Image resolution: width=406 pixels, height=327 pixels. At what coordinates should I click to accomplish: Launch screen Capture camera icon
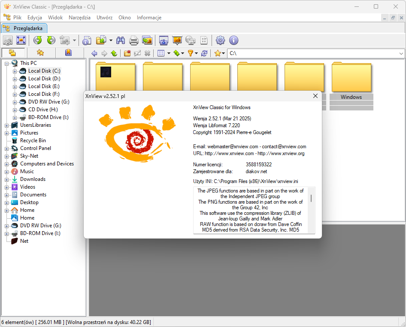(164, 40)
